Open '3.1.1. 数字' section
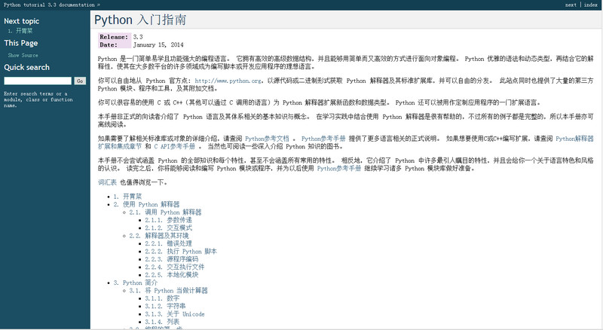 pos(162,298)
